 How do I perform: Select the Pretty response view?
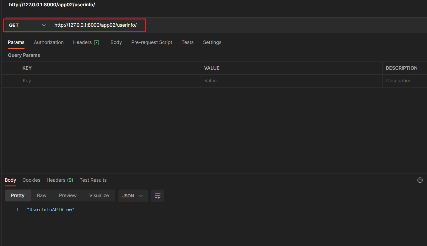pyautogui.click(x=18, y=195)
